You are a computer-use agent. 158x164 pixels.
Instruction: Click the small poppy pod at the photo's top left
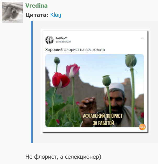[57, 60]
